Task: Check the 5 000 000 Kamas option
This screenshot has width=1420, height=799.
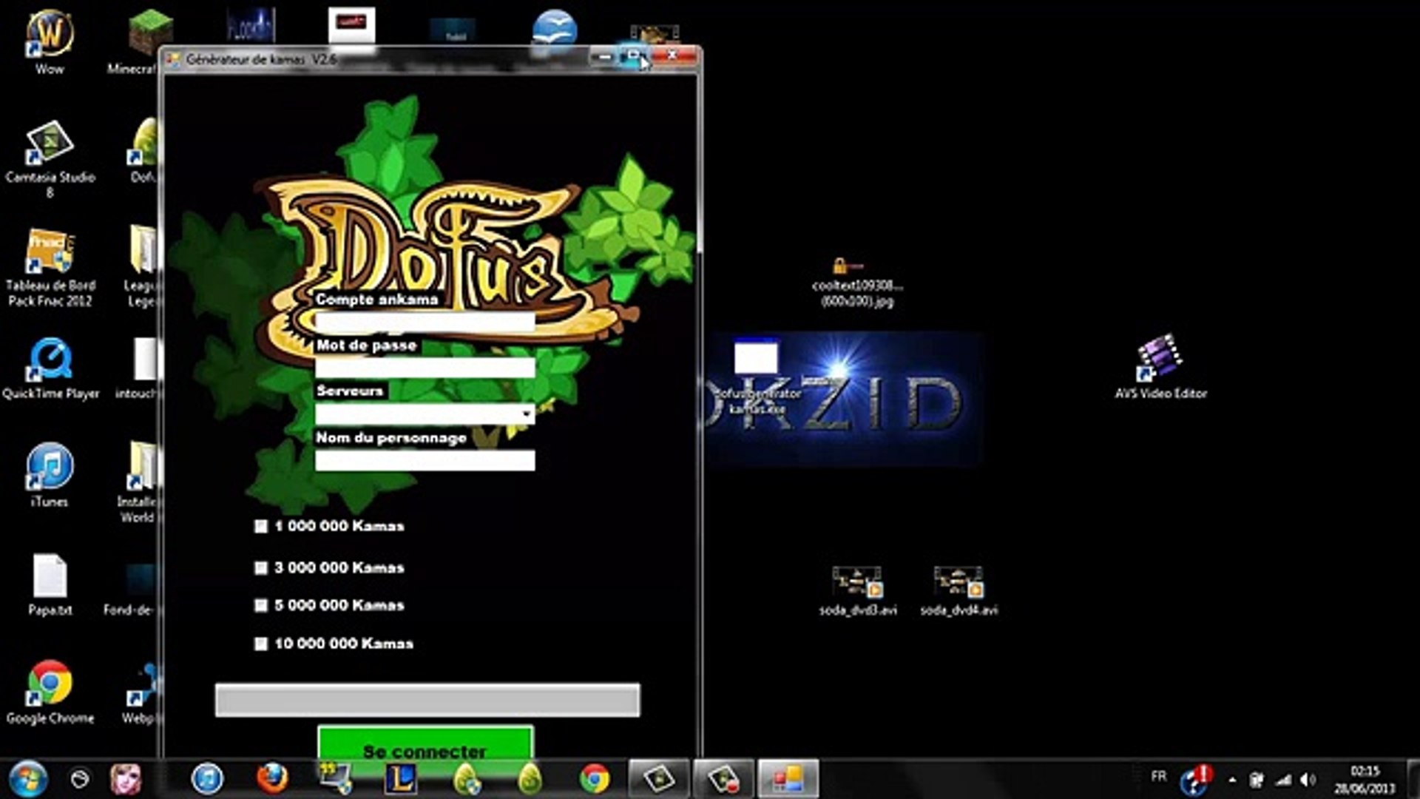Action: click(260, 605)
